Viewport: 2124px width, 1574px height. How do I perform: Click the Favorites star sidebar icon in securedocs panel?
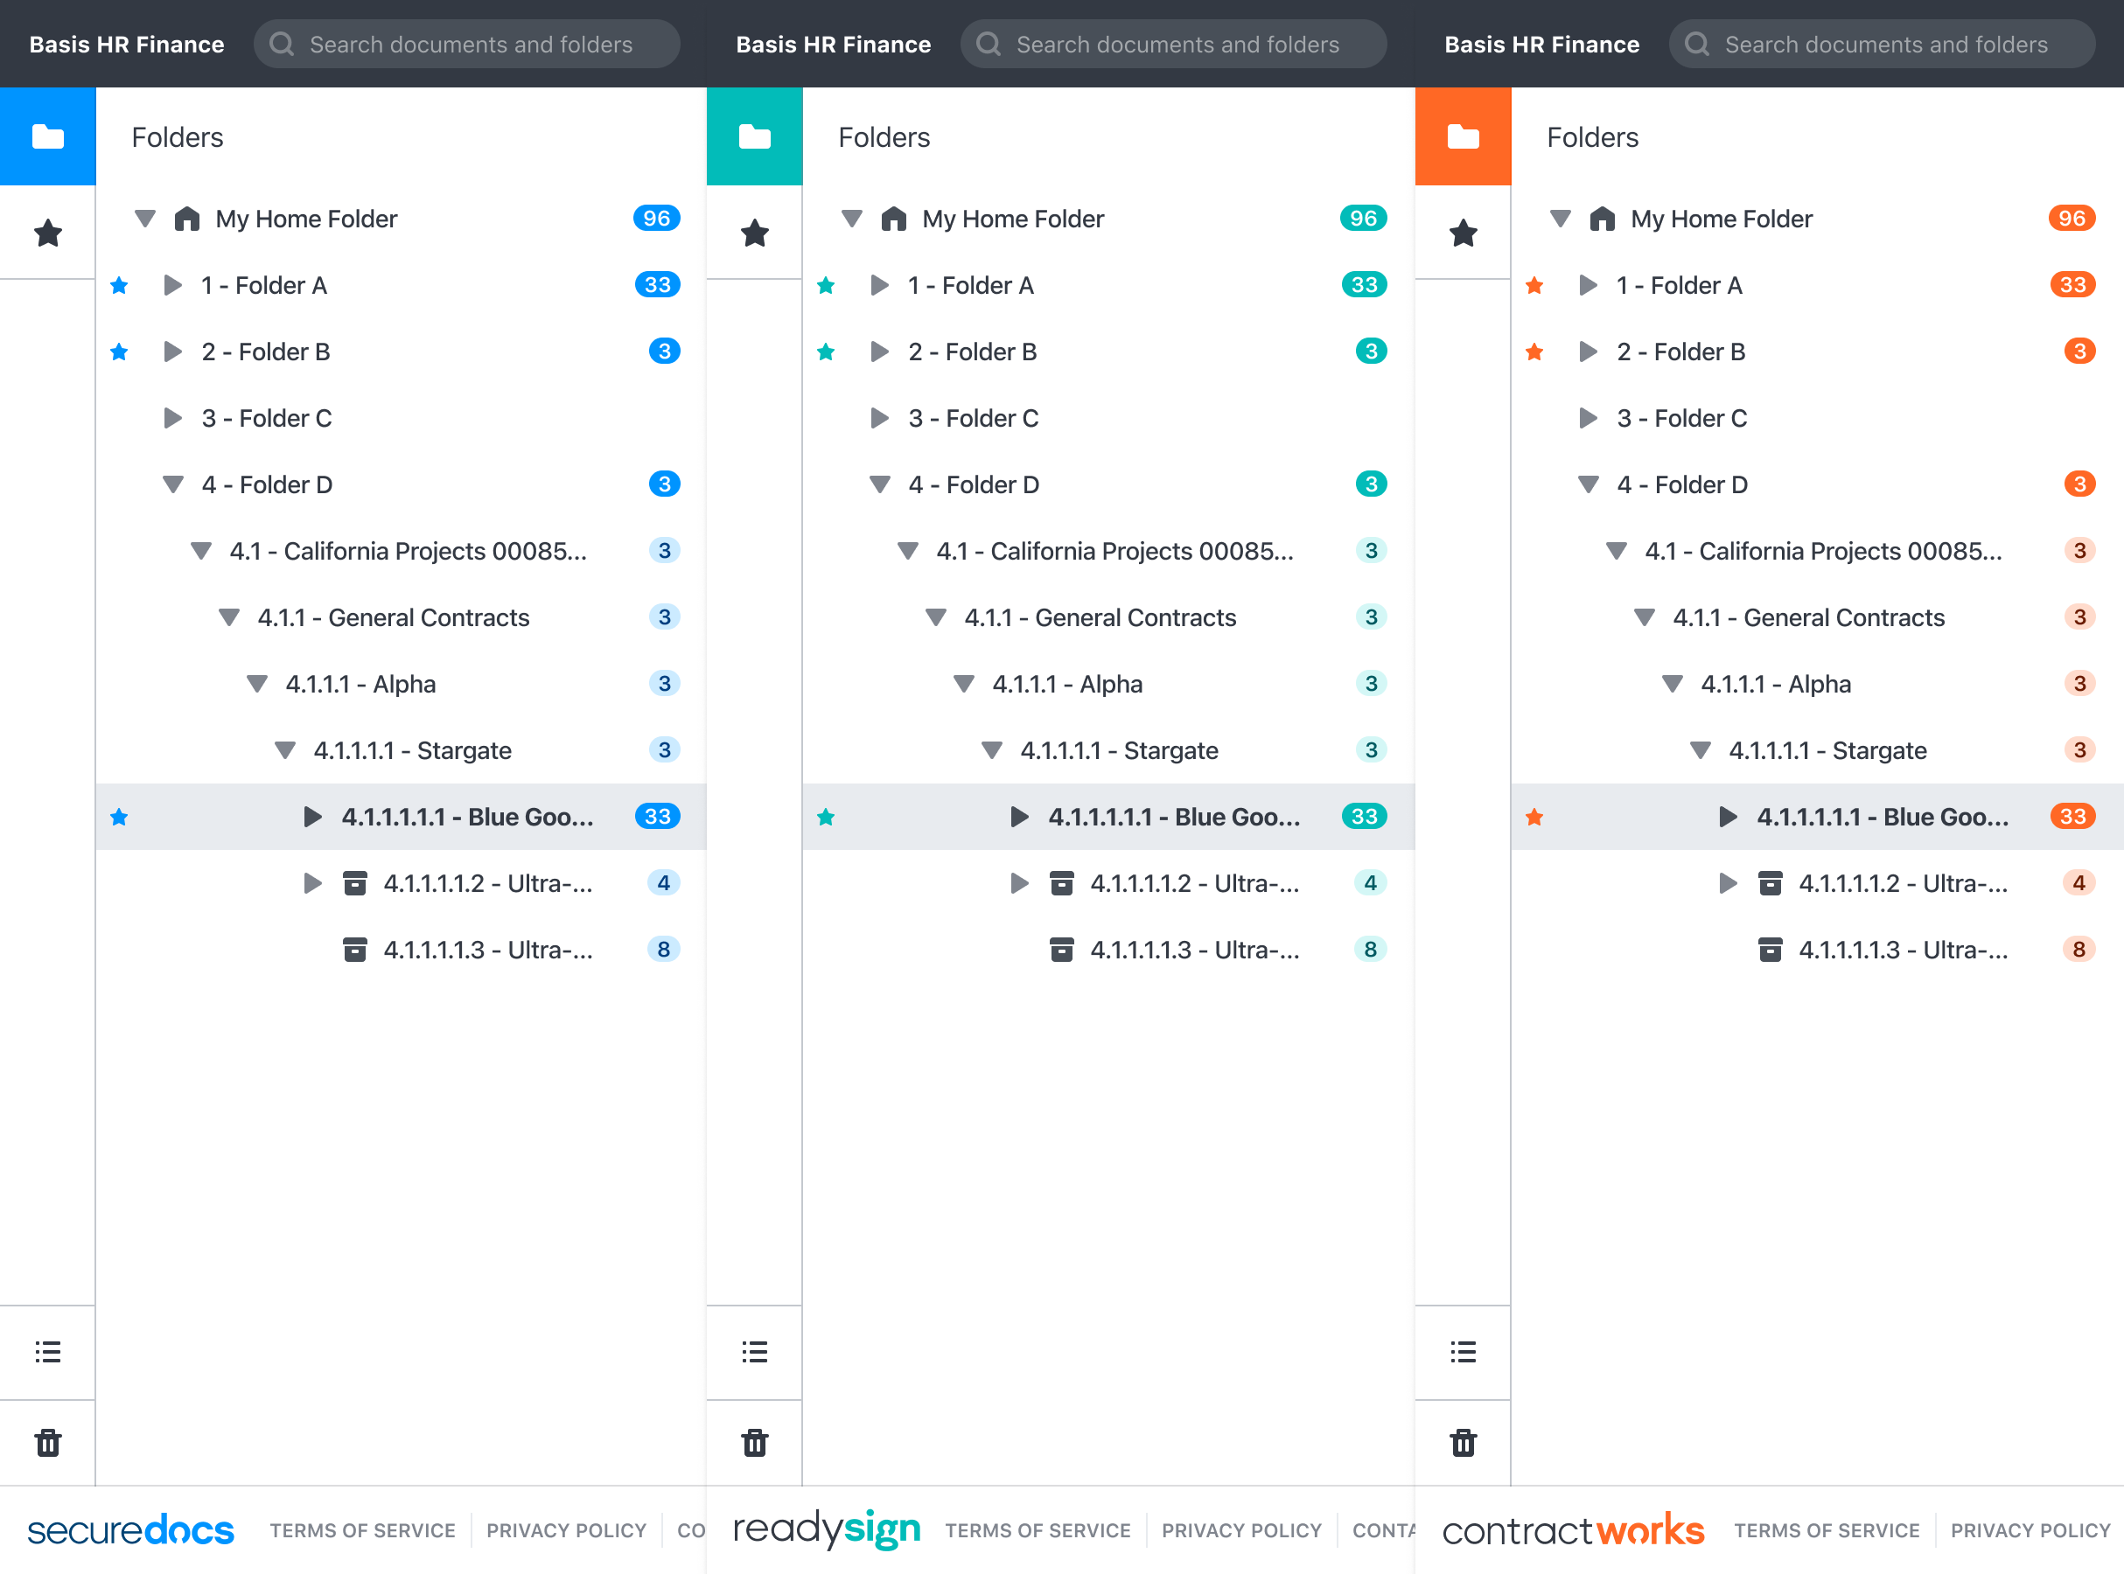(47, 233)
